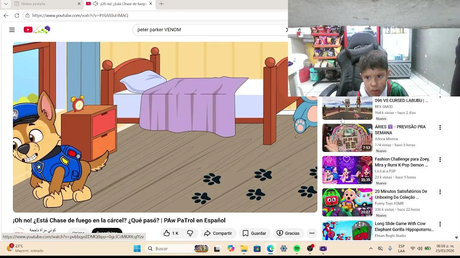Open the weather widget '23°C Mayorm. soleado'
Image resolution: width=460 pixels, height=258 pixels.
(x=25, y=248)
